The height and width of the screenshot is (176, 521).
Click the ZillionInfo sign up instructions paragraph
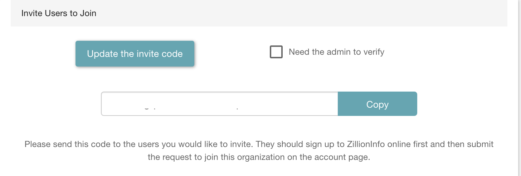tap(259, 151)
